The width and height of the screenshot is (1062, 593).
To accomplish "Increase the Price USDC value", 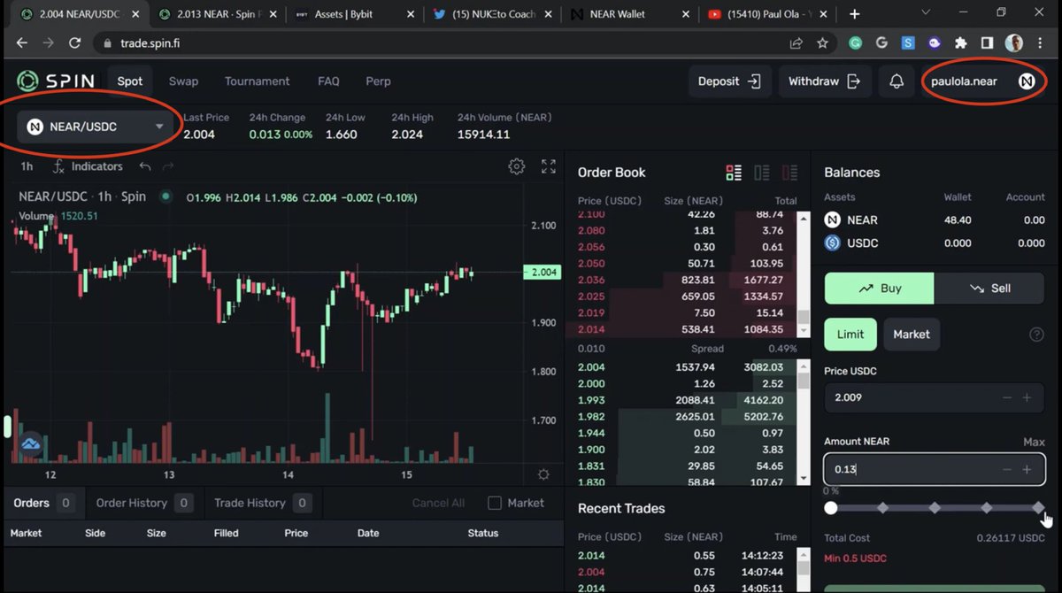I will tap(1027, 398).
